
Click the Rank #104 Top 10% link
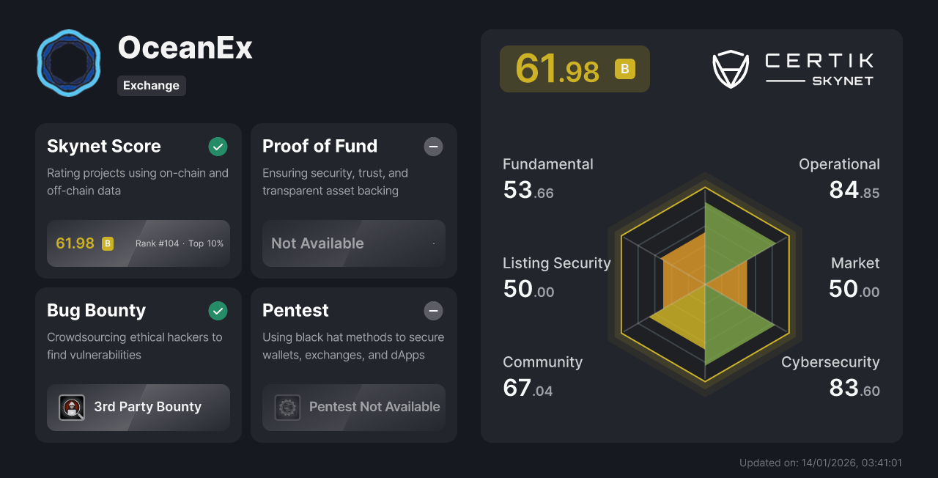click(179, 243)
